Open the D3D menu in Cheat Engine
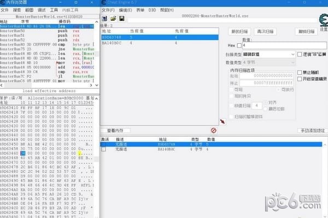 click(152, 10)
